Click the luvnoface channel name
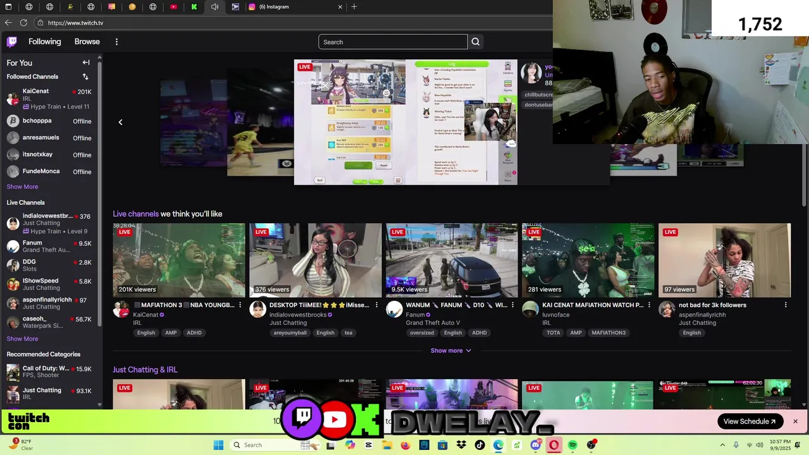The height and width of the screenshot is (455, 809). tap(556, 315)
